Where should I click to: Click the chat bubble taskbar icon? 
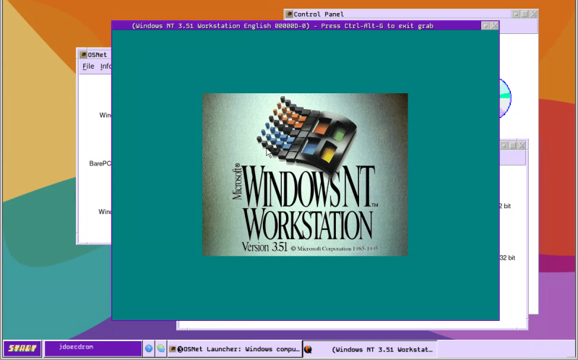[x=160, y=348]
